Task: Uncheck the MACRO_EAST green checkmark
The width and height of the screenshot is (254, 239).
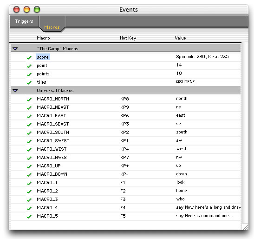Action: 29,116
